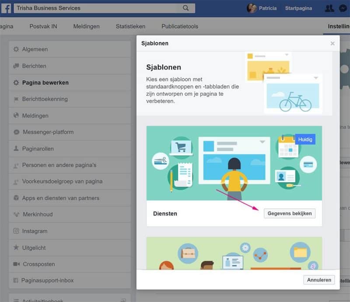Click the search field with Trisha Business Services
Image resolution: width=350 pixels, height=302 pixels.
pos(105,8)
